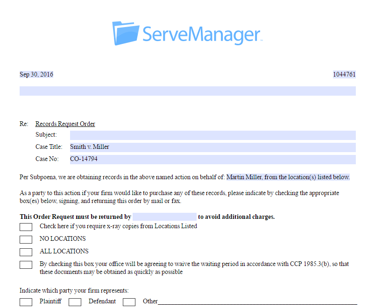Image resolution: width=375 pixels, height=308 pixels.
Task: Click the return-by date blank field
Action: coord(164,217)
